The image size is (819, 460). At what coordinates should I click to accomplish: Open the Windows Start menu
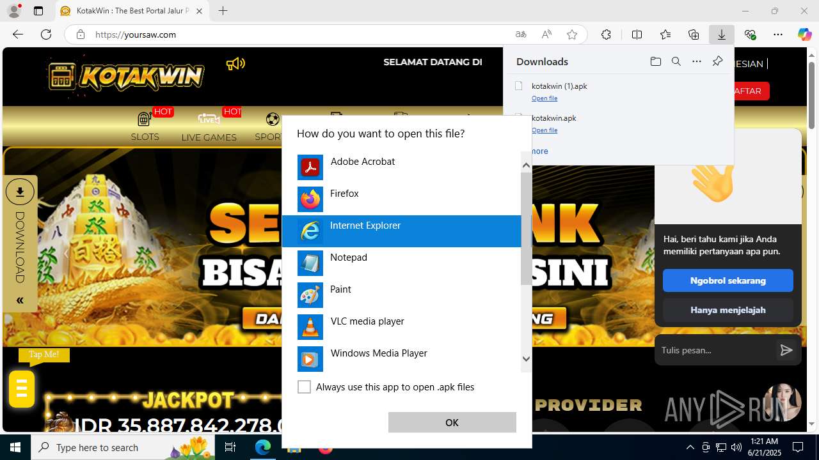[15, 447]
